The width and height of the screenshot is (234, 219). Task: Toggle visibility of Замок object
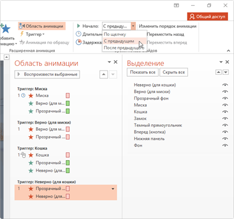225,118
